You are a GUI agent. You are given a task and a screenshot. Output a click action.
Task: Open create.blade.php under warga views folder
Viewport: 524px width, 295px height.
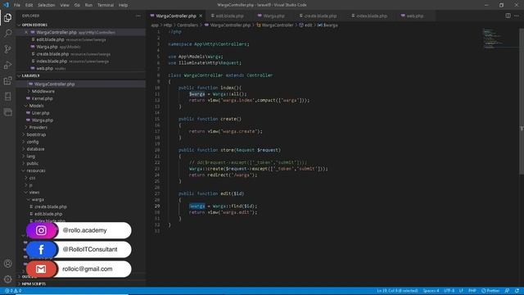tap(51, 206)
